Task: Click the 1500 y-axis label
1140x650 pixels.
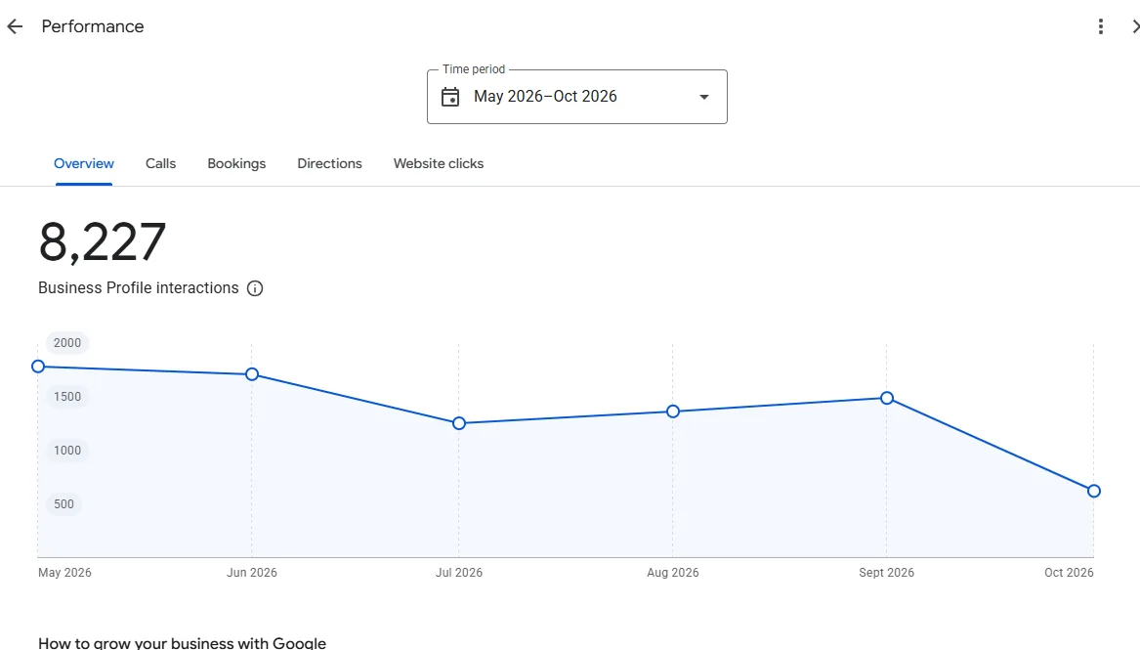Action: click(x=66, y=397)
